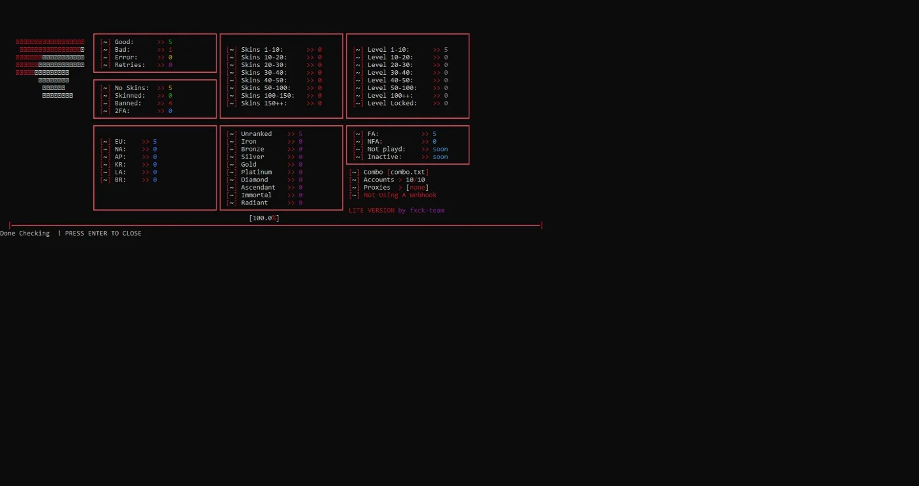Select the "Radiant" rank label
This screenshot has width=919, height=486.
tap(255, 203)
